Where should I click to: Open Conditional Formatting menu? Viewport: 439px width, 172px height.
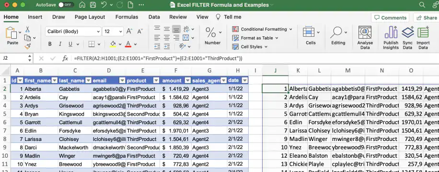pyautogui.click(x=262, y=29)
